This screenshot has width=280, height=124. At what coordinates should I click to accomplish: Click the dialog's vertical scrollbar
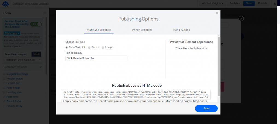[219, 66]
